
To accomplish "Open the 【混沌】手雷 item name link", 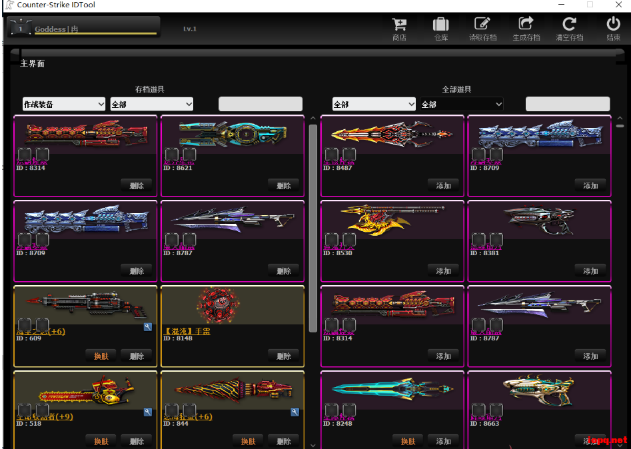I will (x=187, y=331).
